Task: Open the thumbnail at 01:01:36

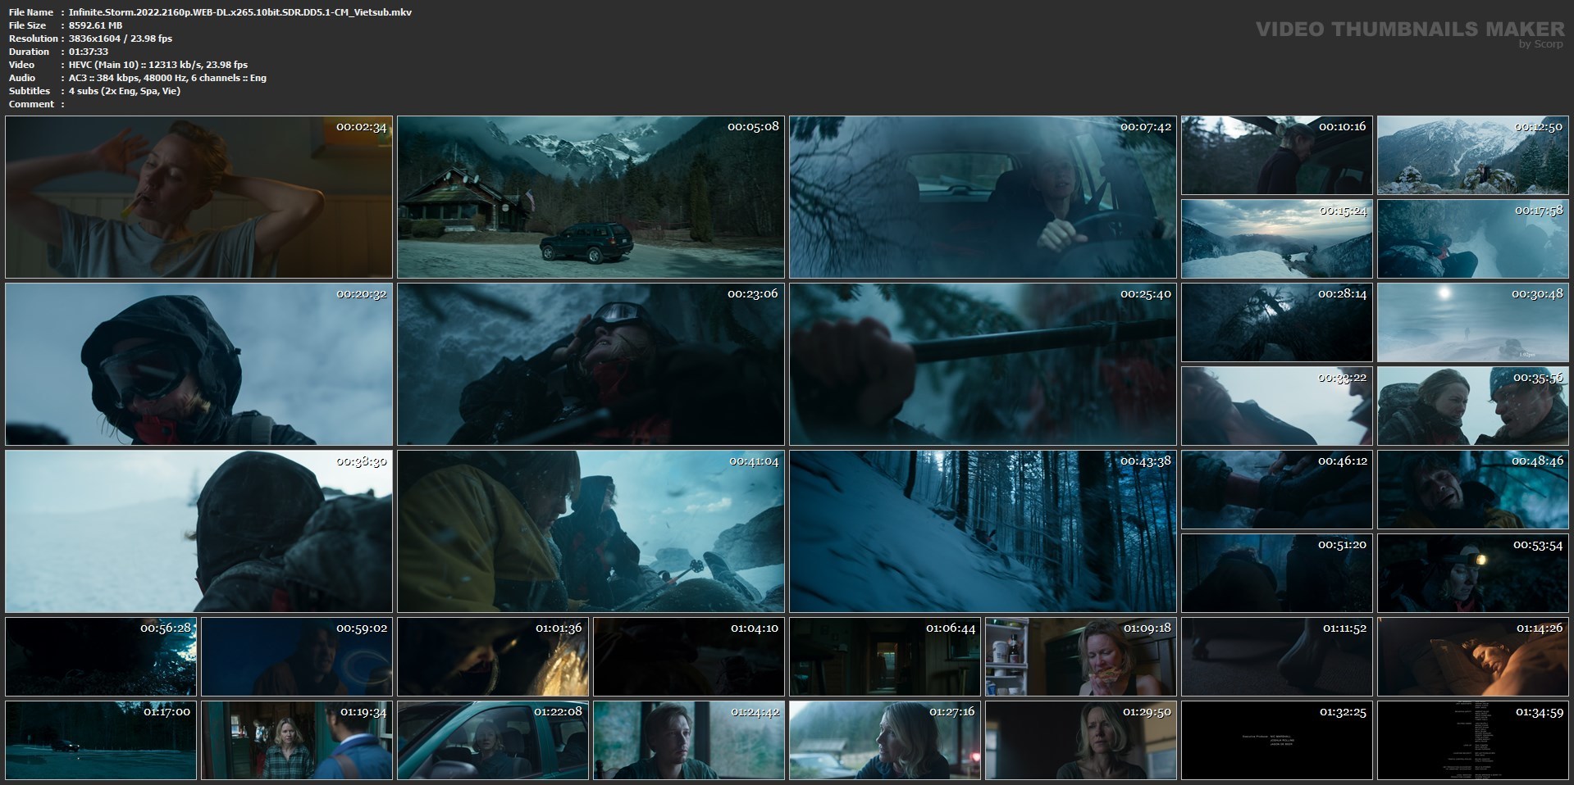Action: click(493, 656)
